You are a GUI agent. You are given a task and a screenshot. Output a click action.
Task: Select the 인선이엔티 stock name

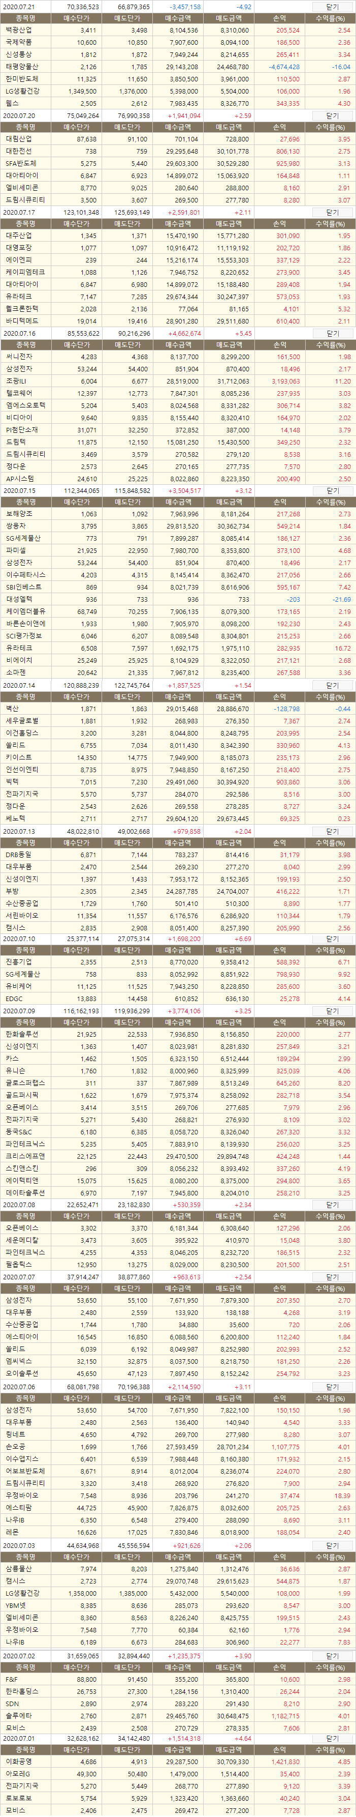[22, 770]
